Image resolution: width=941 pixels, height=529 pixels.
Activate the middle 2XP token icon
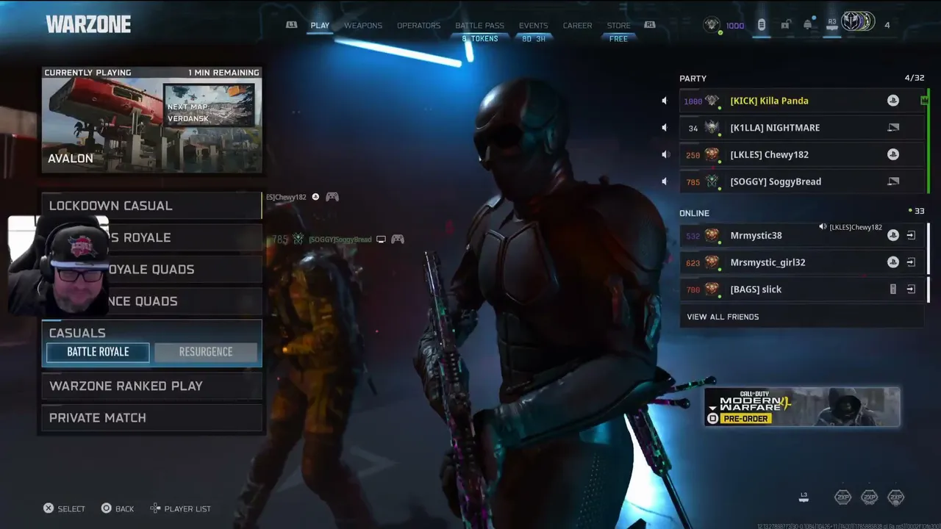tap(870, 497)
